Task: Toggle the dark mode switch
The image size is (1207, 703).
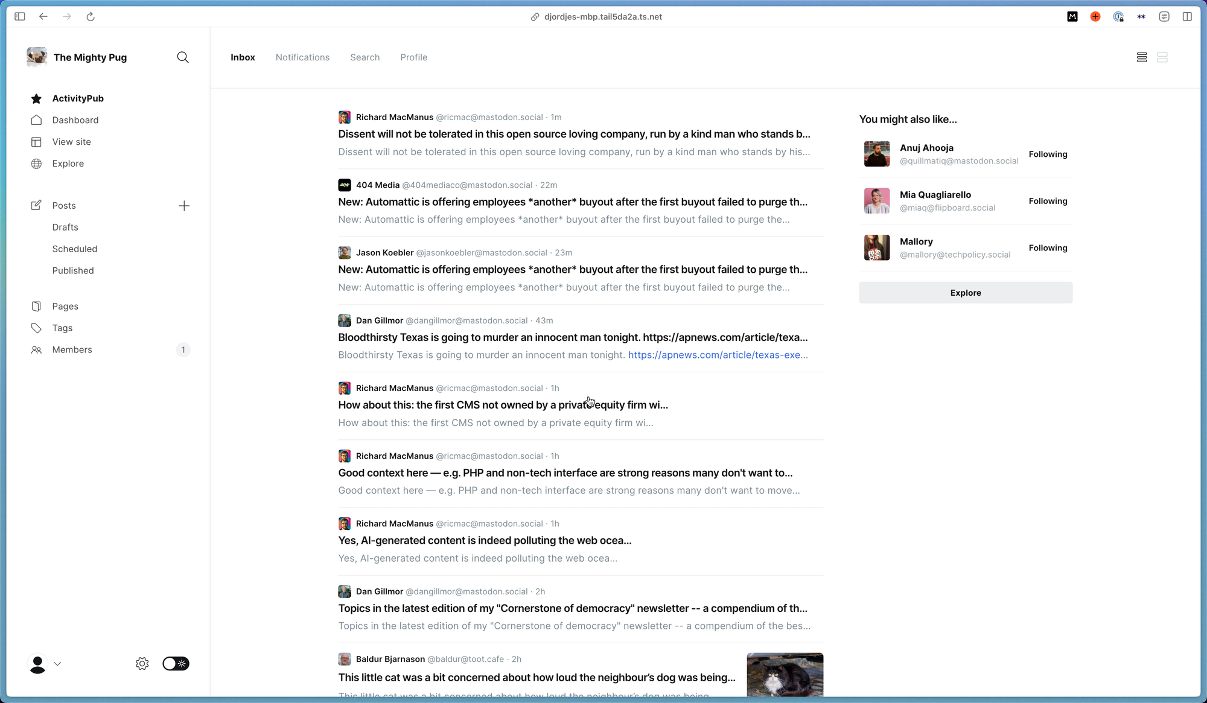Action: point(176,664)
